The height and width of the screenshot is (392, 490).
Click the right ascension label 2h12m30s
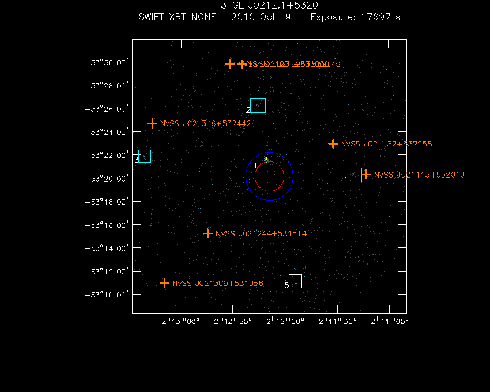233,321
